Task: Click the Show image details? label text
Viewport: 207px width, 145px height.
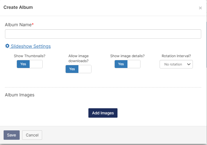Action: [127, 56]
